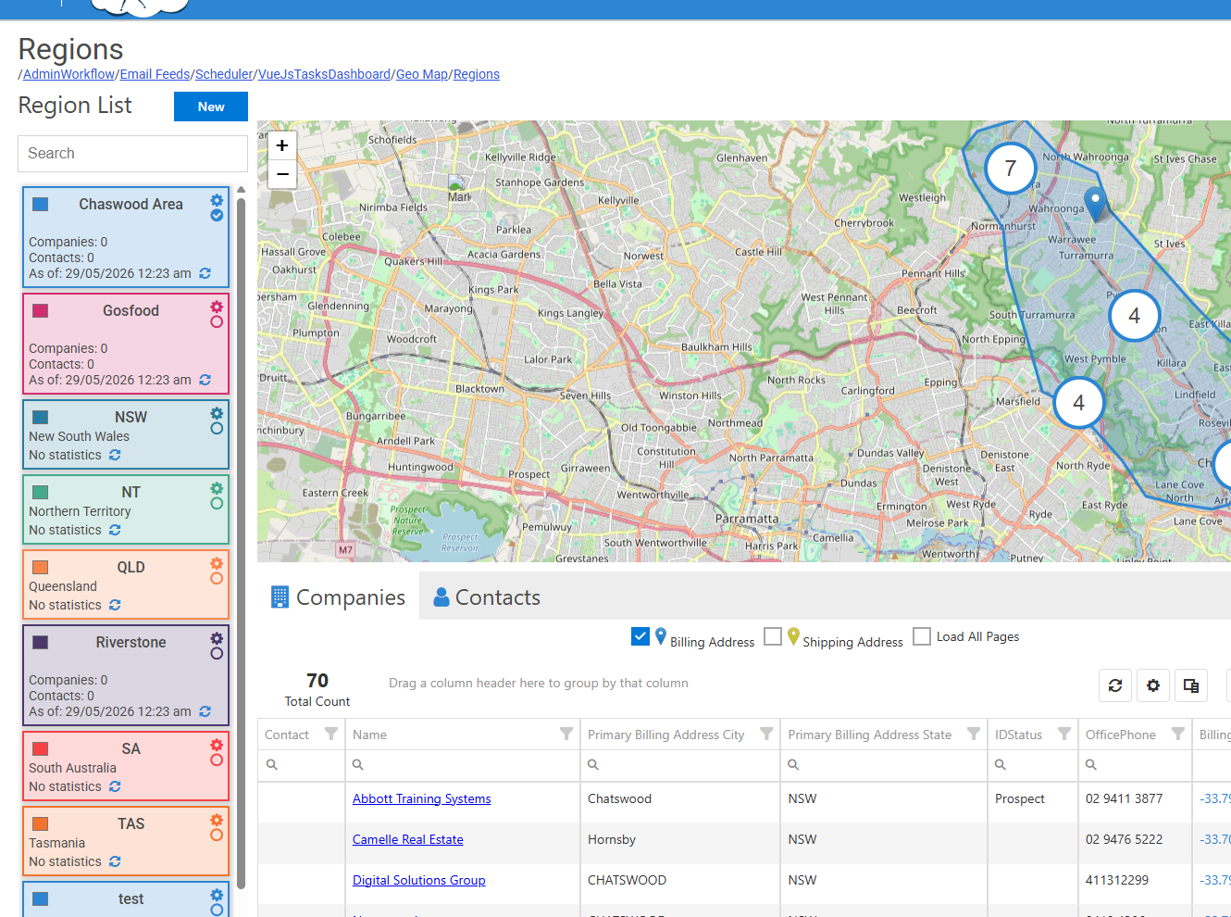
Task: Open filter dropdown for Contact column
Action: (331, 734)
